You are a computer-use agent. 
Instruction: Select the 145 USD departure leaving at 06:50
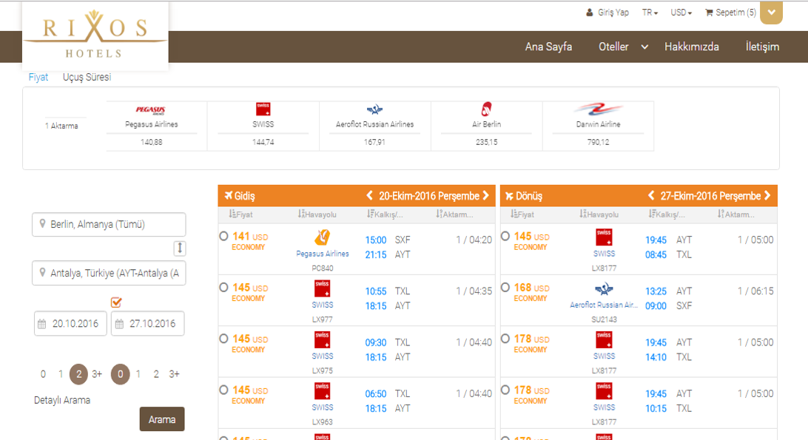click(x=223, y=390)
